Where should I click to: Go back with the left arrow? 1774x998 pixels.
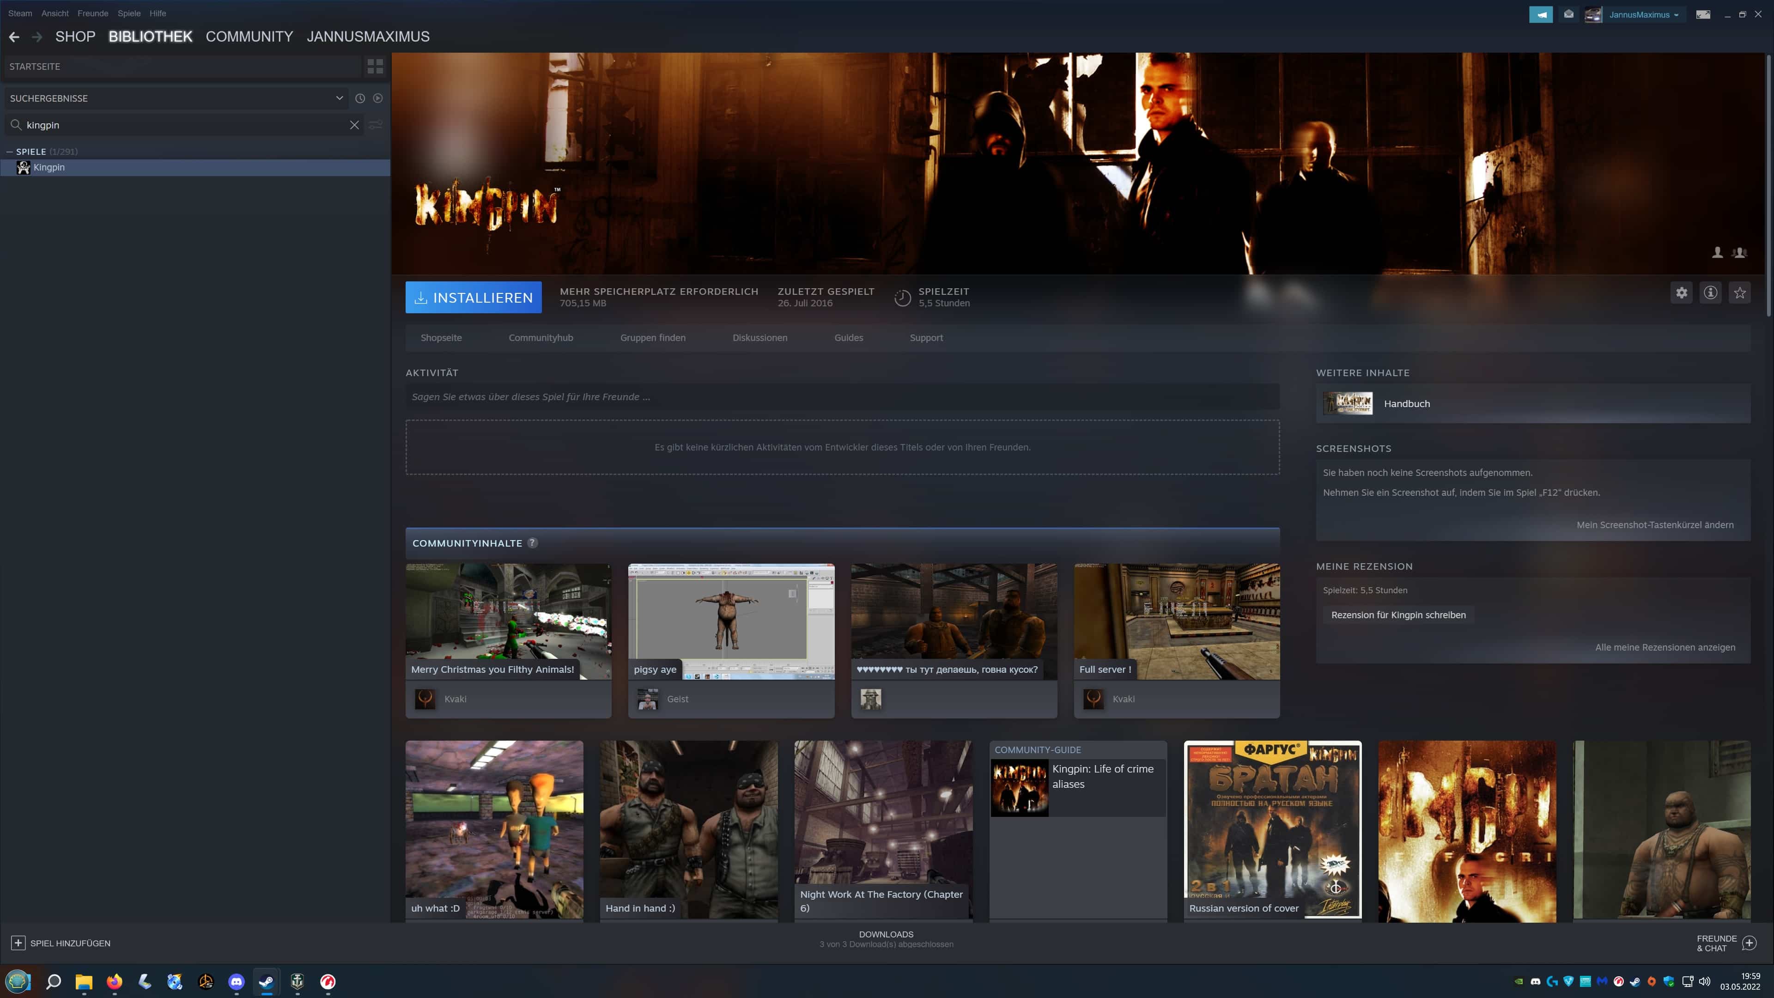click(14, 37)
